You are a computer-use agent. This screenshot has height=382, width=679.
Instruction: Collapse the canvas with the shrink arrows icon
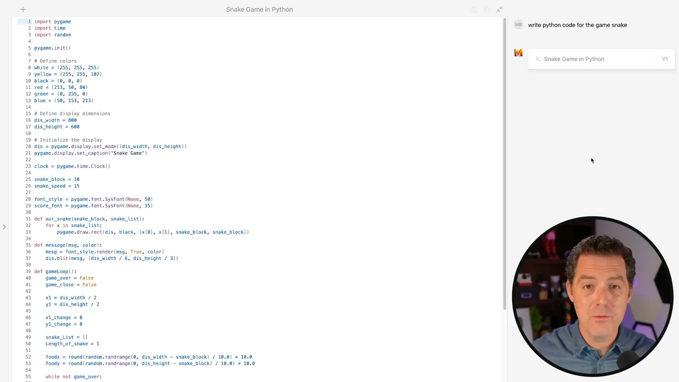(x=499, y=9)
